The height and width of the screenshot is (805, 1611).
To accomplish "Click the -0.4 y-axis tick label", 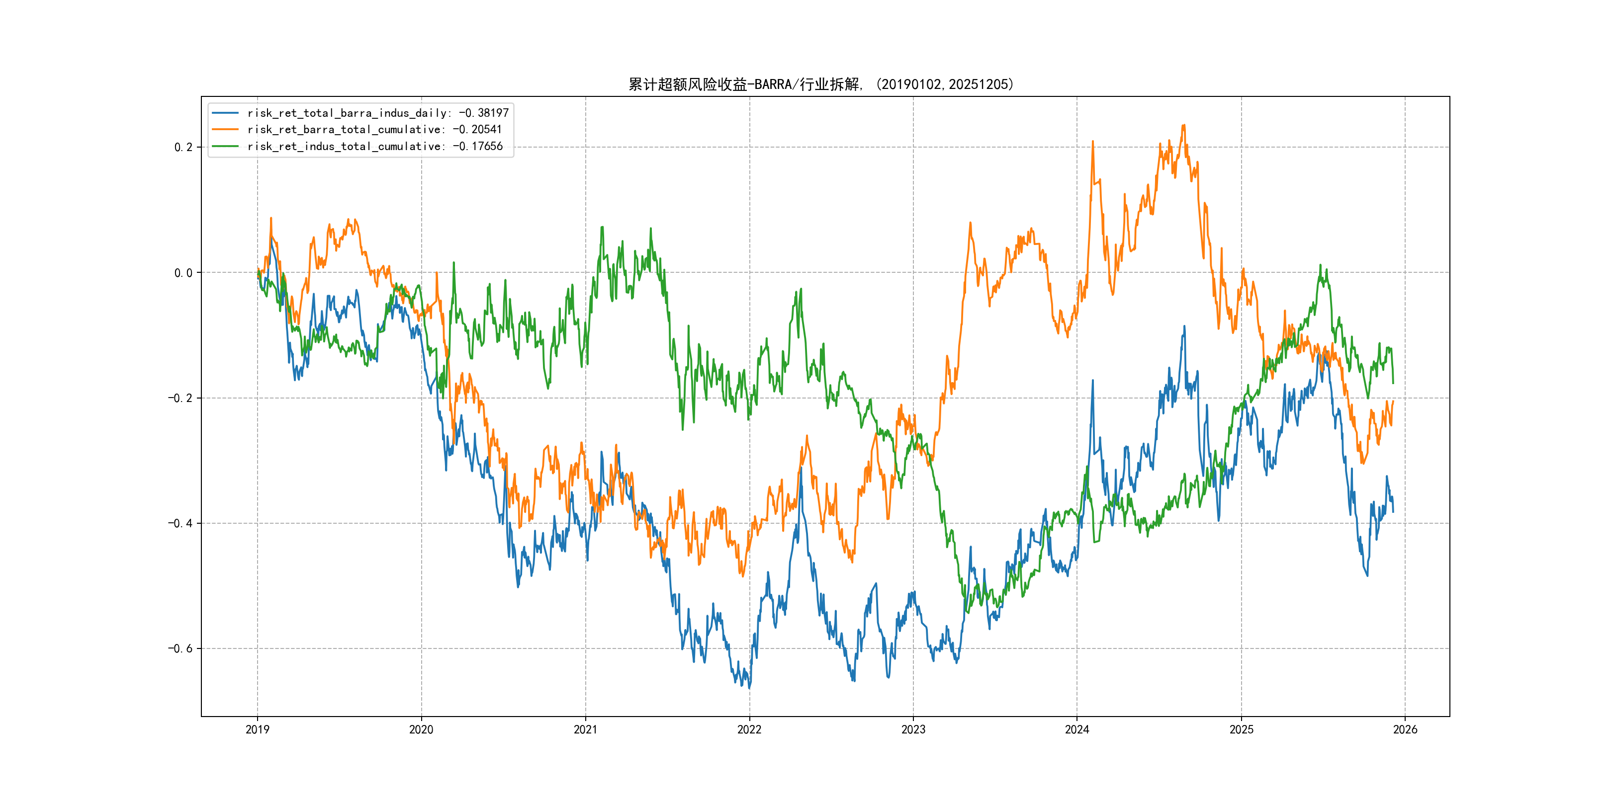I will pos(180,523).
